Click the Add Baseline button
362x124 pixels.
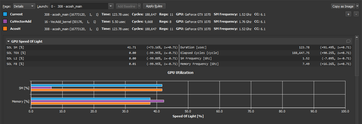pos(126,6)
